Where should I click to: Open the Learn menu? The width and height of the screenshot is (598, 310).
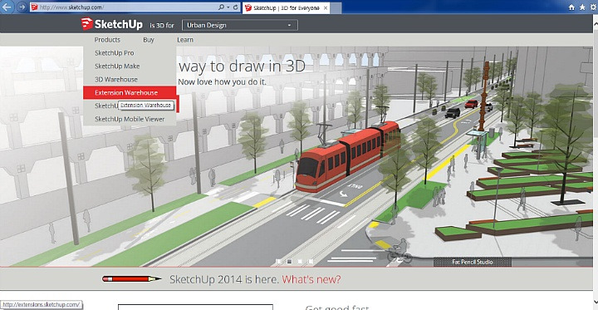[185, 40]
